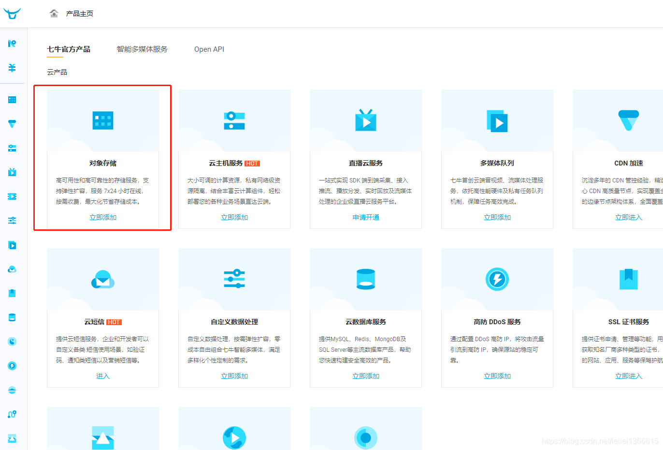Click the play icon on the 多媒体队列 card
Image resolution: width=663 pixels, height=450 pixels.
pos(497,121)
